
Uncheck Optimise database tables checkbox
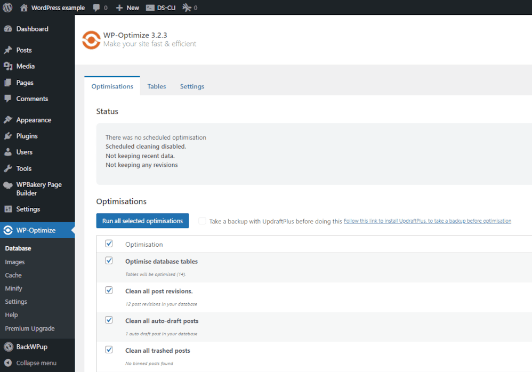pyautogui.click(x=109, y=261)
